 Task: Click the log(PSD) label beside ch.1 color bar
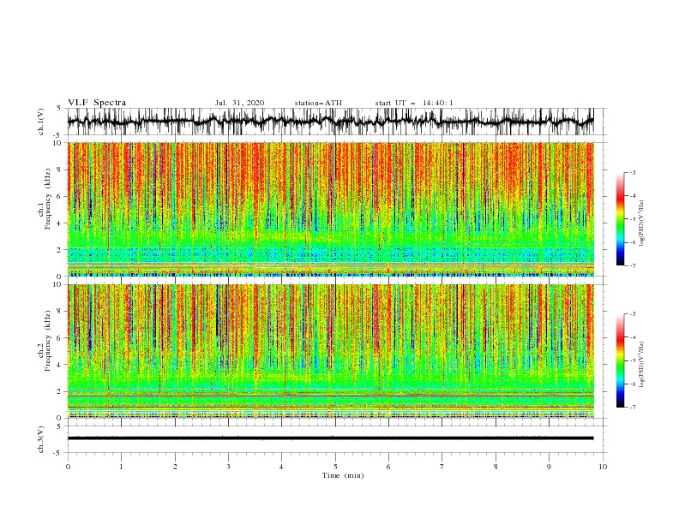pyautogui.click(x=642, y=223)
